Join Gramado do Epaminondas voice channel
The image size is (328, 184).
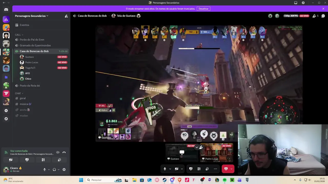[41, 45]
